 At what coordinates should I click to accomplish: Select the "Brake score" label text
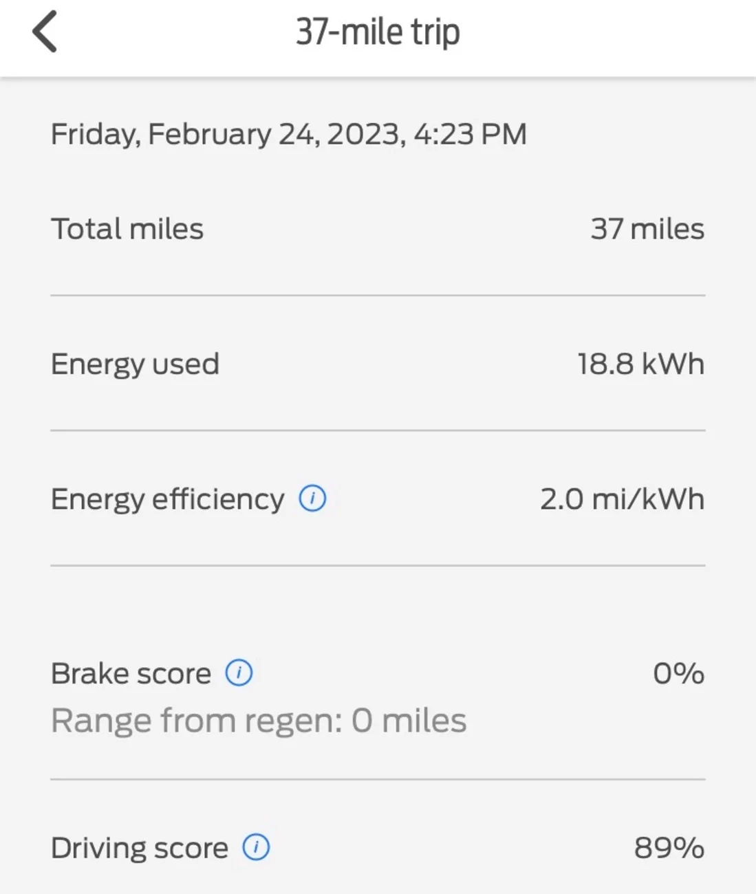pyautogui.click(x=131, y=673)
